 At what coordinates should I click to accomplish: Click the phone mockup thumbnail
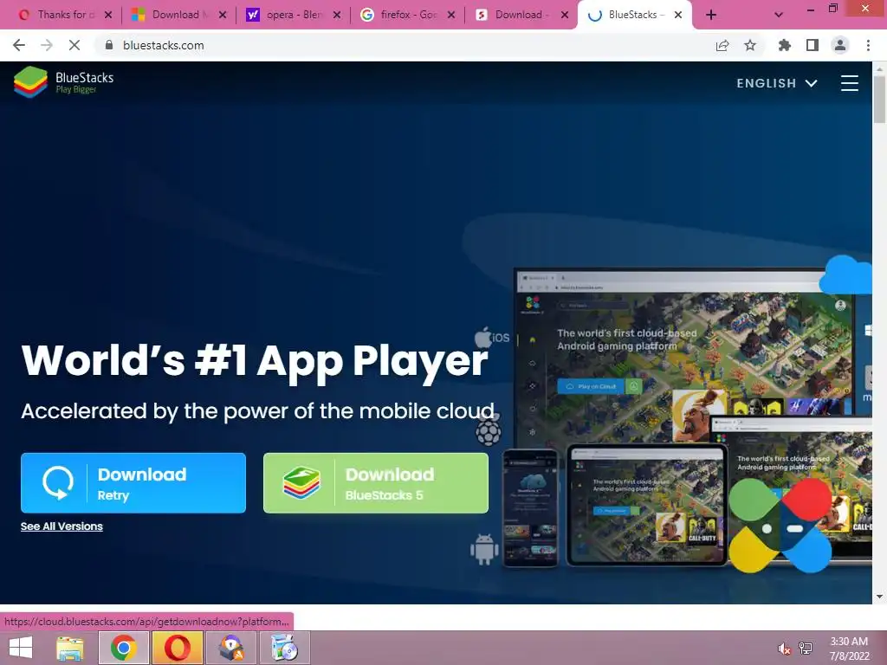530,507
